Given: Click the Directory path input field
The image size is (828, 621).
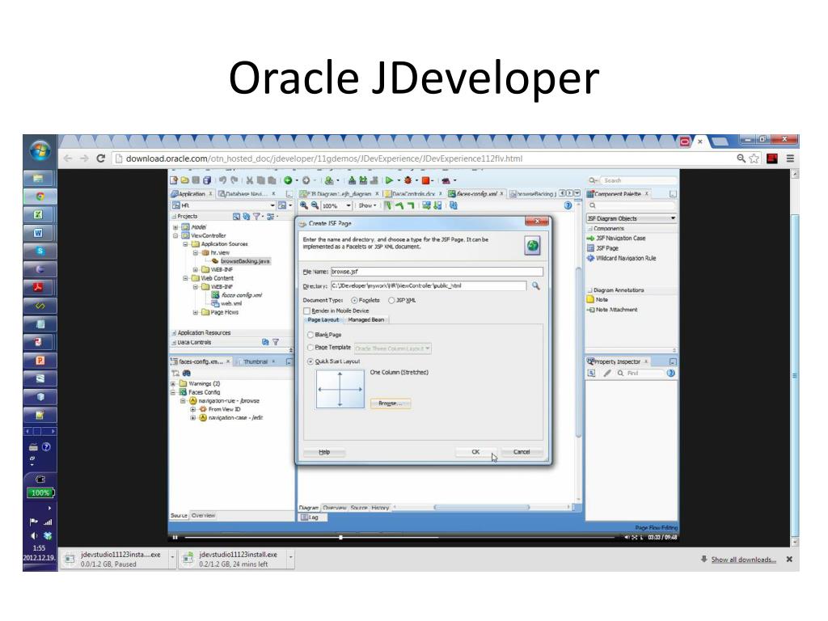Looking at the screenshot, I should coord(429,285).
